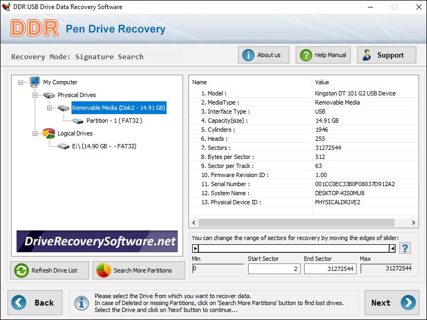Viewport: 427px width, 320px height.
Task: Collapse the Removable Media Disk2 node
Action: [50, 108]
